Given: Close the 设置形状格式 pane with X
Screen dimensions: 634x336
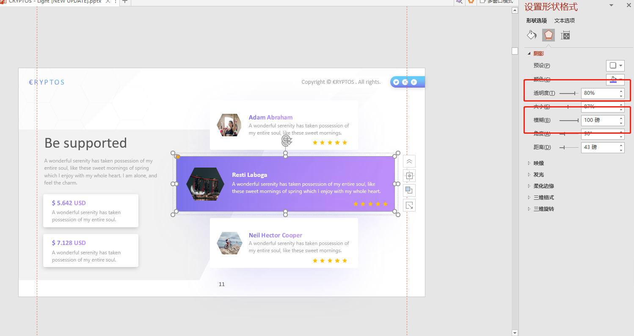Looking at the screenshot, I should click(628, 5).
